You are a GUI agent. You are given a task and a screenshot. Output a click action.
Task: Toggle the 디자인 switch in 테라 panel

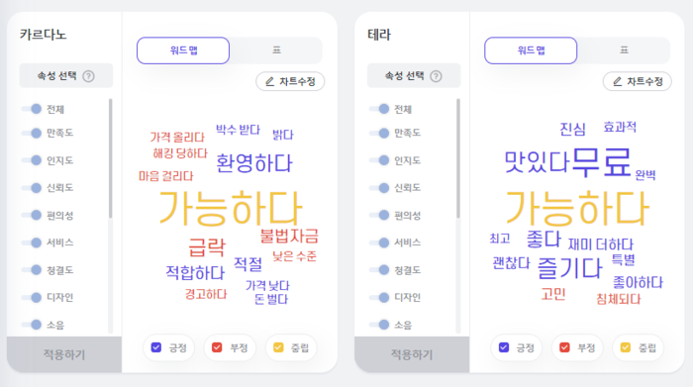point(379,297)
